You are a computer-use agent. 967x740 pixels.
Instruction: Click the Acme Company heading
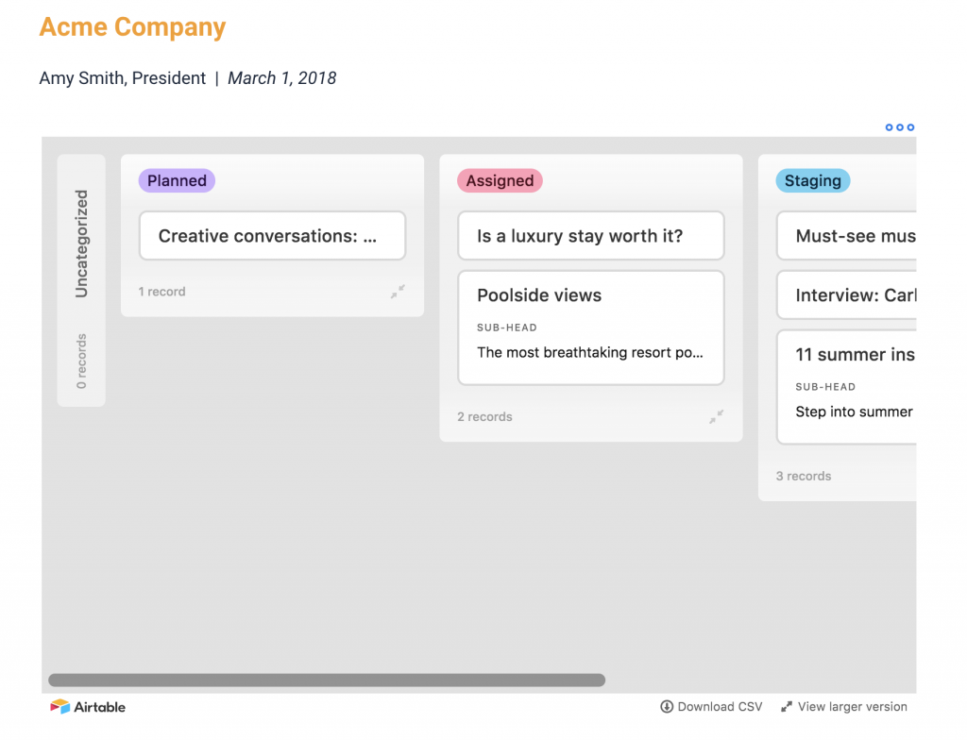click(132, 26)
